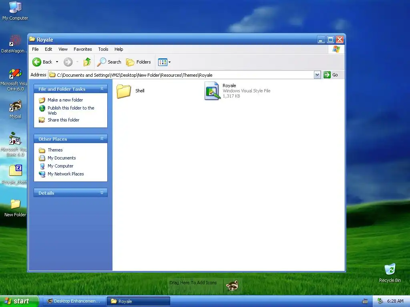
Task: Click the Drag Here To Add Icons dock
Action: click(193, 283)
